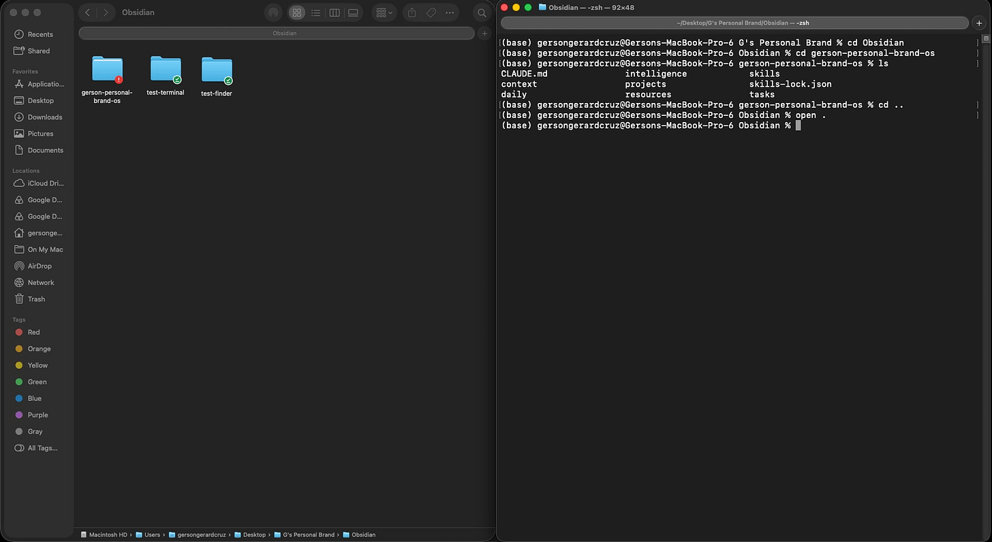This screenshot has width=992, height=542.
Task: Filter by the Orange tag
Action: [x=33, y=348]
